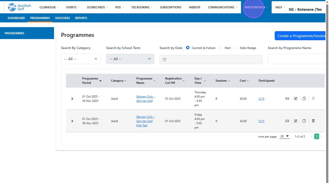Open the Tee Booking menu
329x183 pixels.
[142, 7]
